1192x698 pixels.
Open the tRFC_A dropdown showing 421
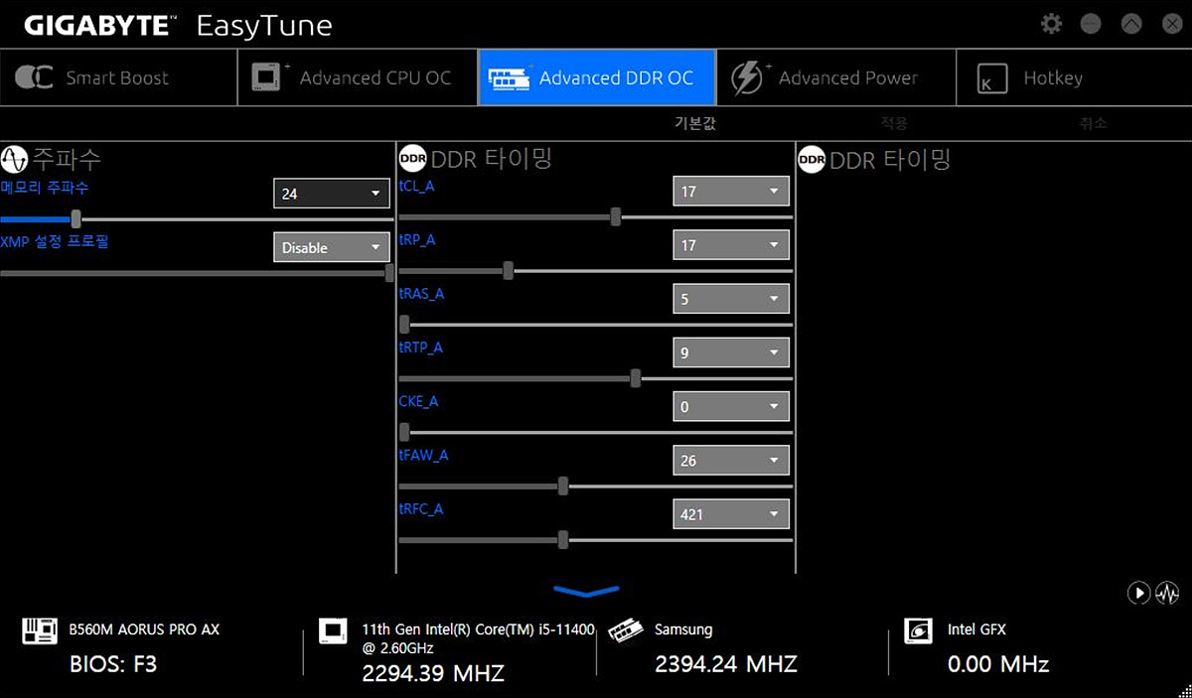(731, 513)
